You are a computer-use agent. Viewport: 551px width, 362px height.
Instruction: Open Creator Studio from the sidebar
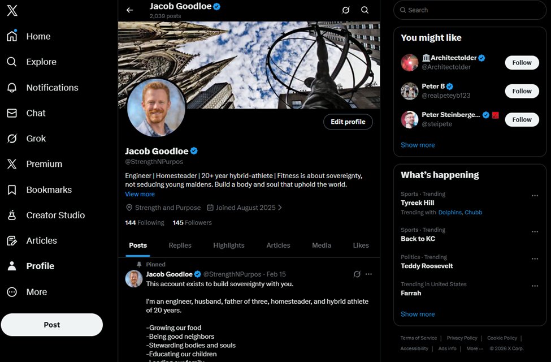click(56, 215)
